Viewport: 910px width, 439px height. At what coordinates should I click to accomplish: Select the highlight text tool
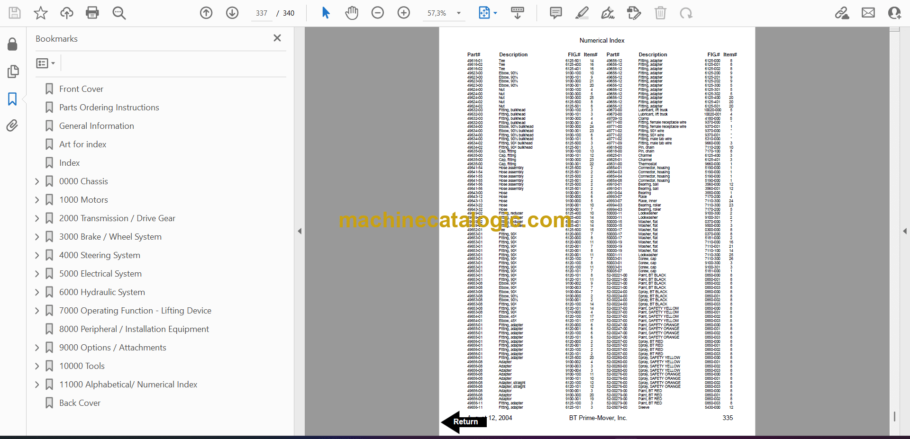(x=582, y=13)
